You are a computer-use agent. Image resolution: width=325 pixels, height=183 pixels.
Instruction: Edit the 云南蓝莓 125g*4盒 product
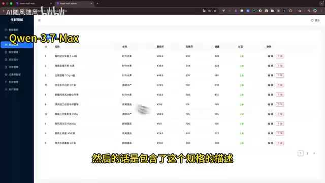click(271, 76)
